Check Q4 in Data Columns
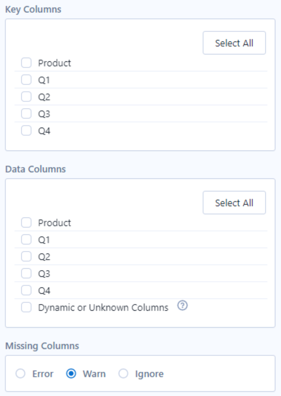The height and width of the screenshot is (396, 281). click(26, 290)
